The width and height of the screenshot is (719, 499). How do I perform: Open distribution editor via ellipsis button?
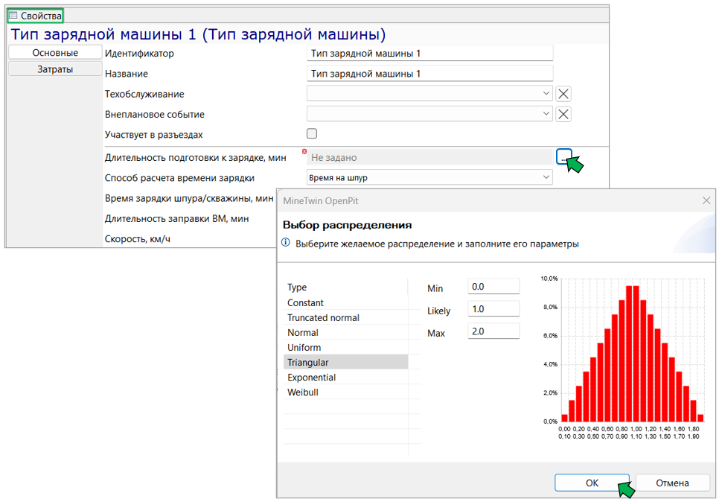[x=563, y=157]
